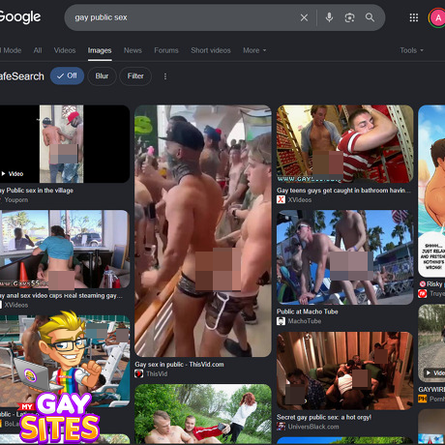The height and width of the screenshot is (445, 445).
Task: Open the three-dot SafeSearch options menu
Action: pyautogui.click(x=165, y=76)
